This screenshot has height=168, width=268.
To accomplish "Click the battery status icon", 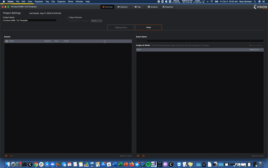I will coord(217,1).
